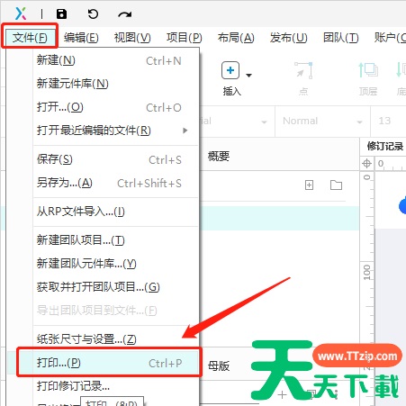The image size is (406, 406).
Task: Add a new page with plus-box icon
Action: (309, 185)
